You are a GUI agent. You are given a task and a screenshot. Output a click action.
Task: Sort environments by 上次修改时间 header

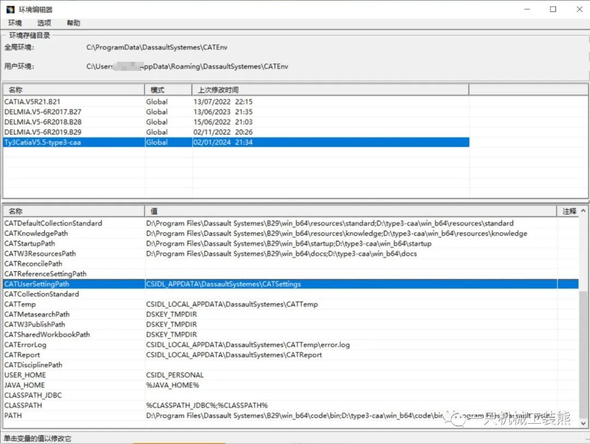point(331,90)
